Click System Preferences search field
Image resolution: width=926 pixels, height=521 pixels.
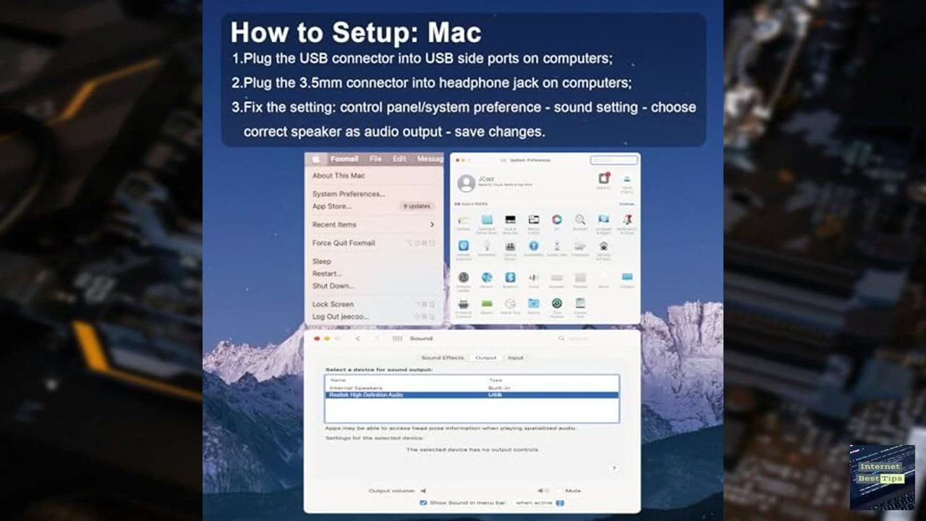(x=614, y=160)
